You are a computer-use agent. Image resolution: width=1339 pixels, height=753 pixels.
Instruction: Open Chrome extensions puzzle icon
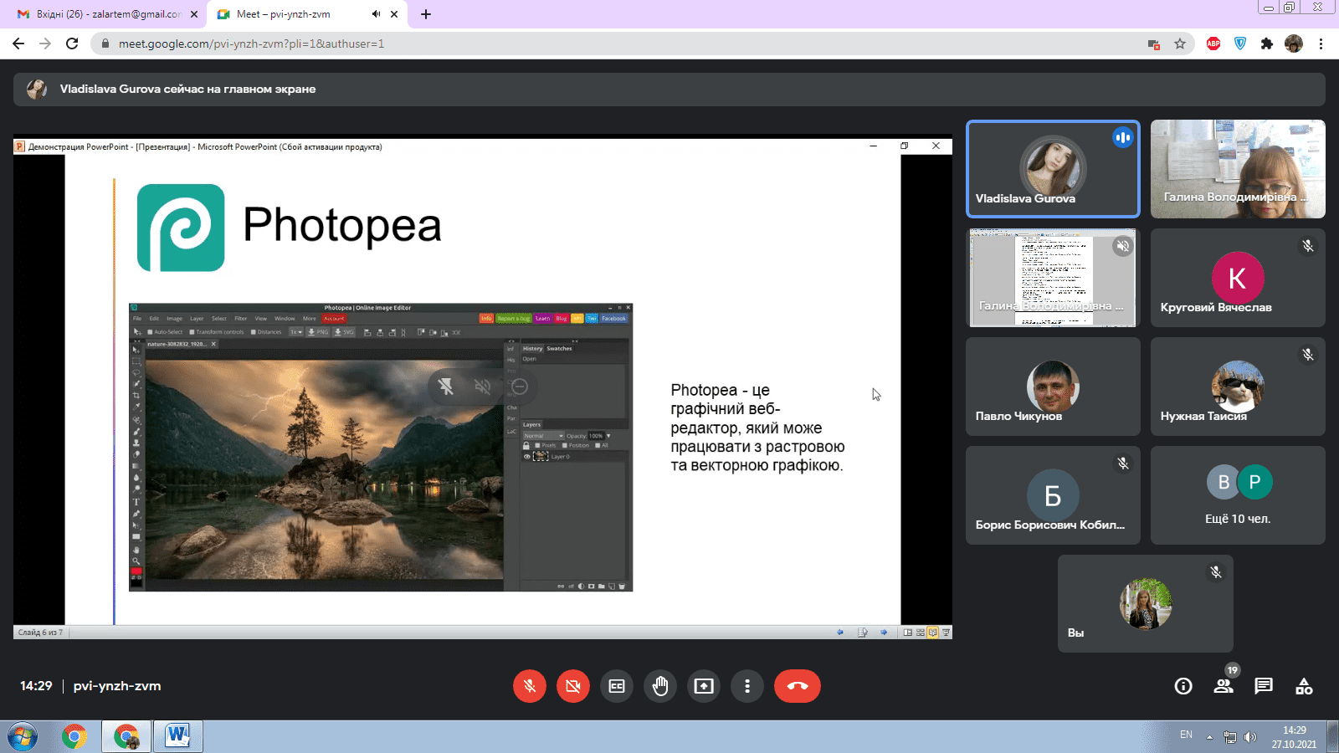point(1267,44)
